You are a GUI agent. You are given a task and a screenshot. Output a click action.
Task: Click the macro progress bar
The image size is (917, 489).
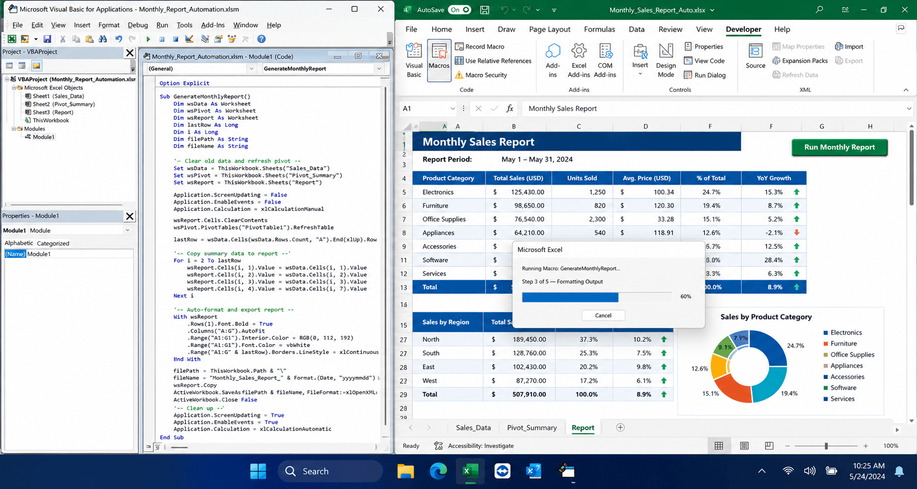(597, 297)
